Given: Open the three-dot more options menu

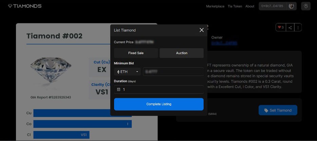Looking at the screenshot, I should point(298,27).
